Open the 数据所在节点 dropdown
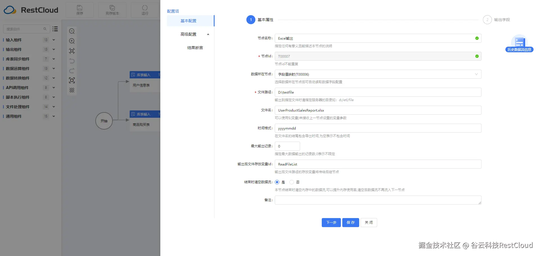540x256 pixels. tap(378, 74)
